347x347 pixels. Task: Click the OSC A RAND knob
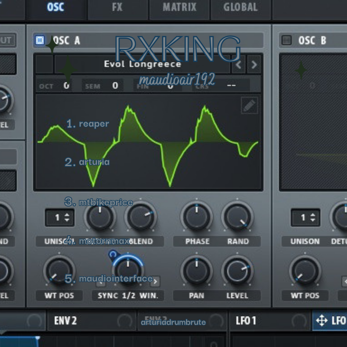237,217
